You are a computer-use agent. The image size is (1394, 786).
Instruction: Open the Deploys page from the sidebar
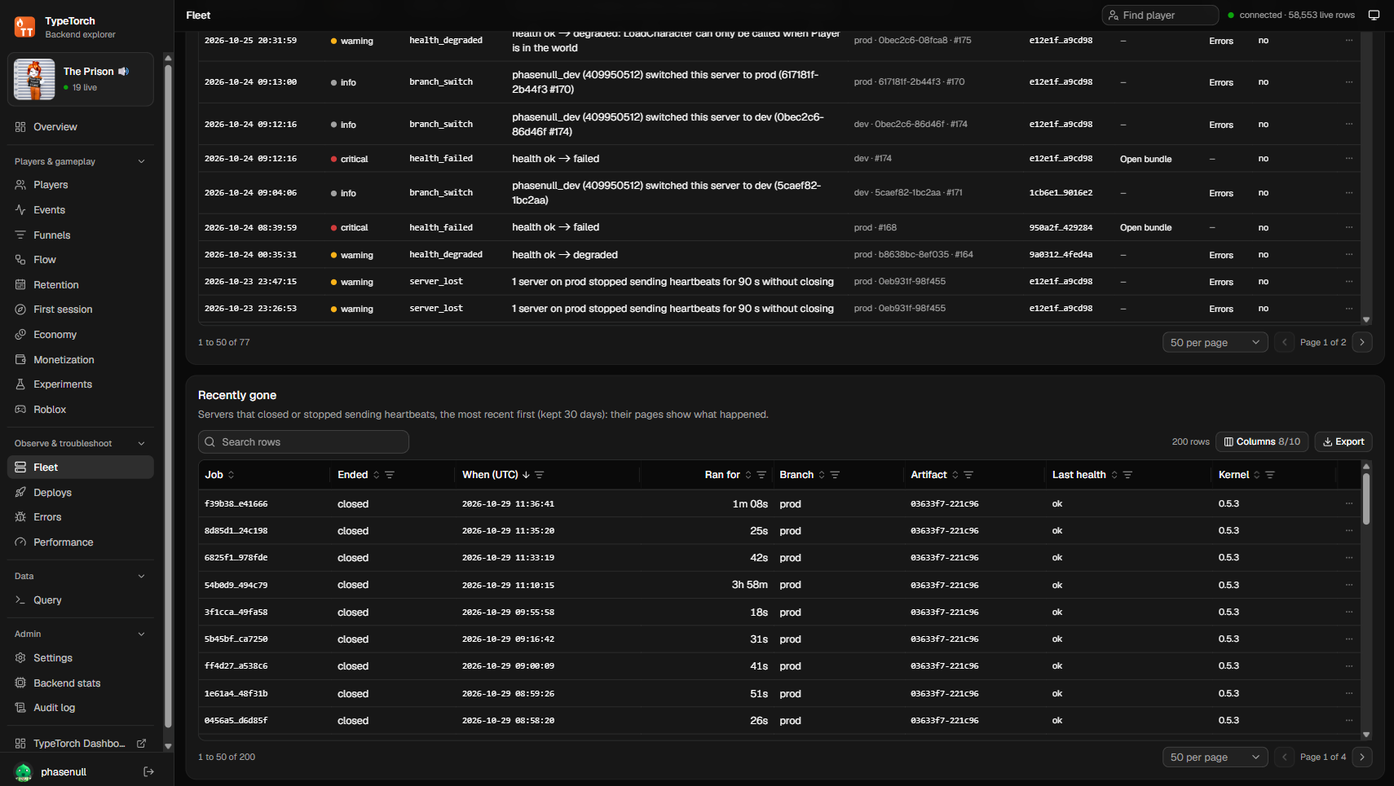[x=80, y=493]
